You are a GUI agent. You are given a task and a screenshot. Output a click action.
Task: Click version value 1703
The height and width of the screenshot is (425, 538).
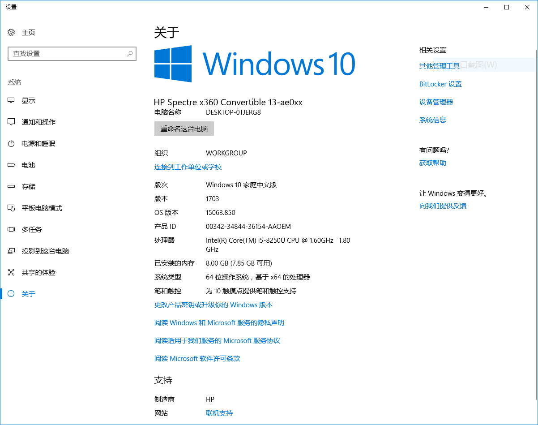pos(213,198)
